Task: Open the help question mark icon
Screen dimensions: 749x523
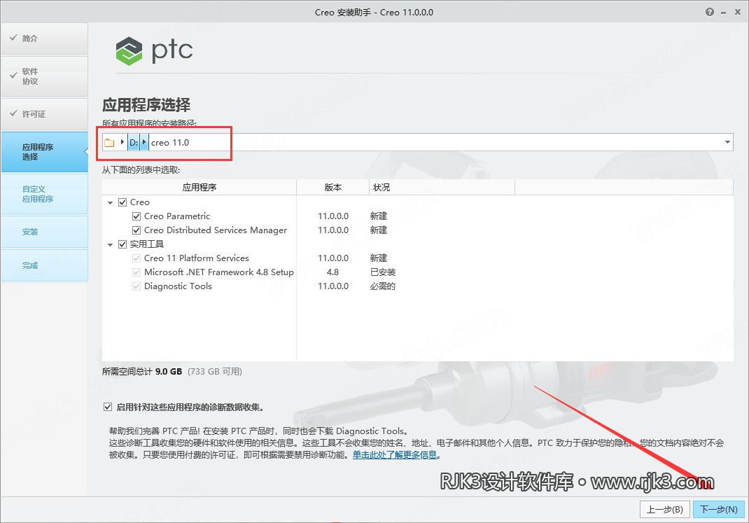Action: pyautogui.click(x=709, y=12)
